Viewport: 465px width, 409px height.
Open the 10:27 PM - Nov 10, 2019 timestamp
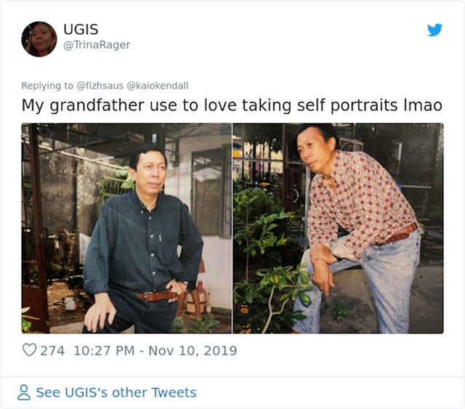(155, 351)
